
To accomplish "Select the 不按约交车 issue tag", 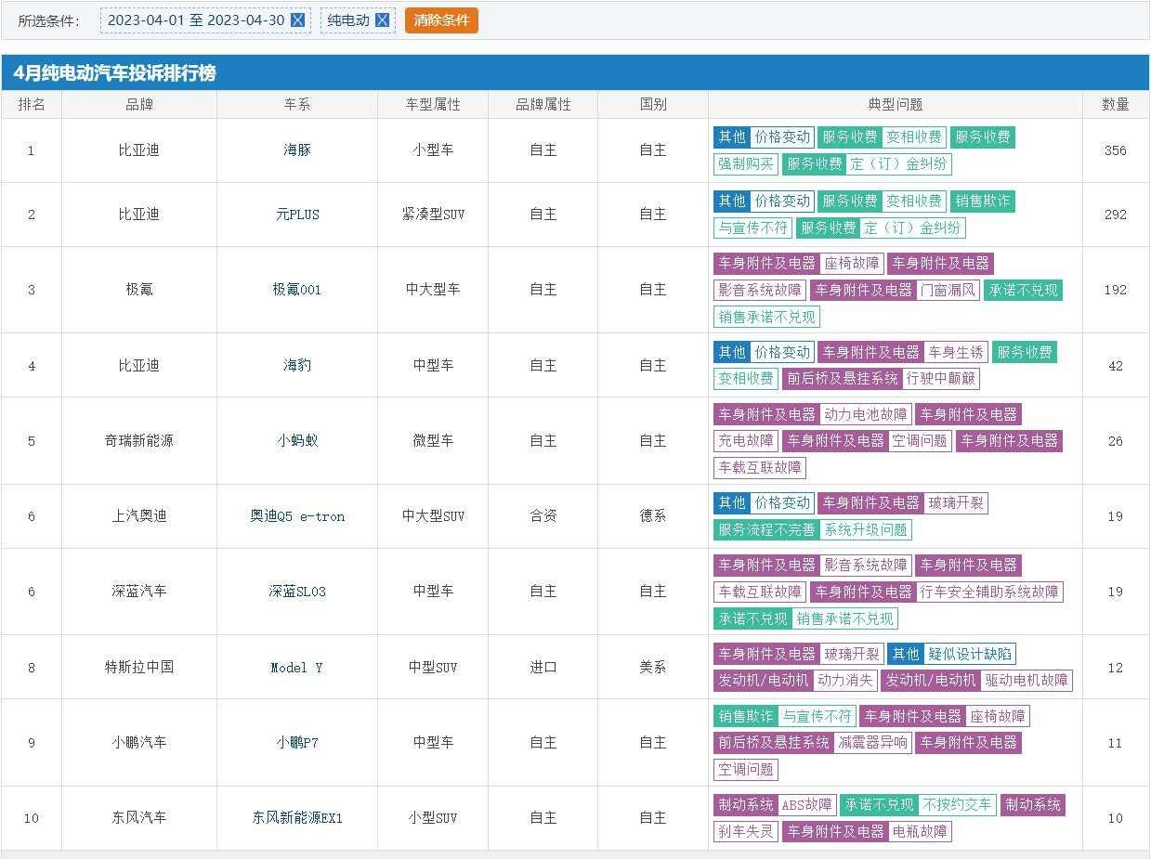I will 957,805.
